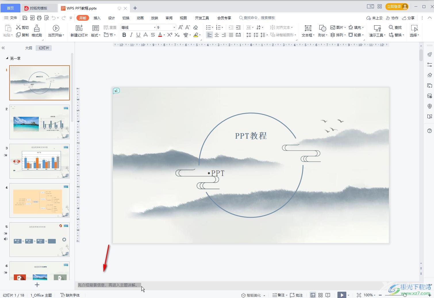Toggle right text alignment
This screenshot has width=434, height=298.
coord(224,35)
